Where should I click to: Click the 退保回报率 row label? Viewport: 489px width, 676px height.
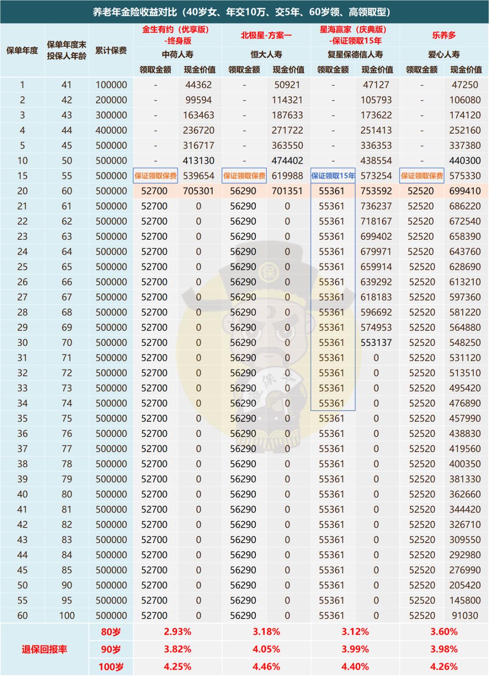click(x=44, y=649)
